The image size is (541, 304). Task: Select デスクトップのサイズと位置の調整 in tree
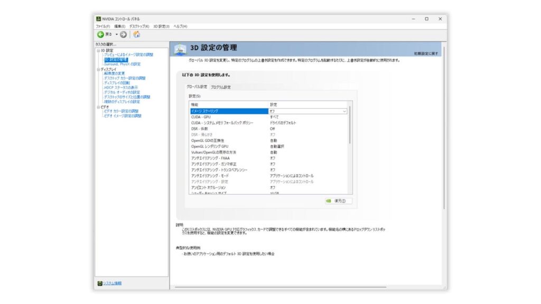click(x=127, y=97)
